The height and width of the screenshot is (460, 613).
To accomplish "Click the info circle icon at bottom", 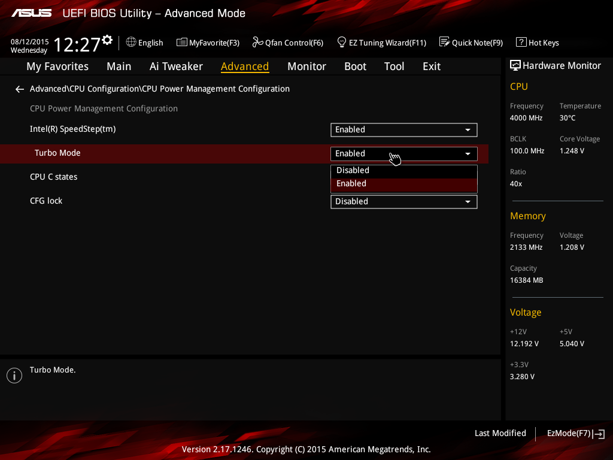I will pos(14,376).
